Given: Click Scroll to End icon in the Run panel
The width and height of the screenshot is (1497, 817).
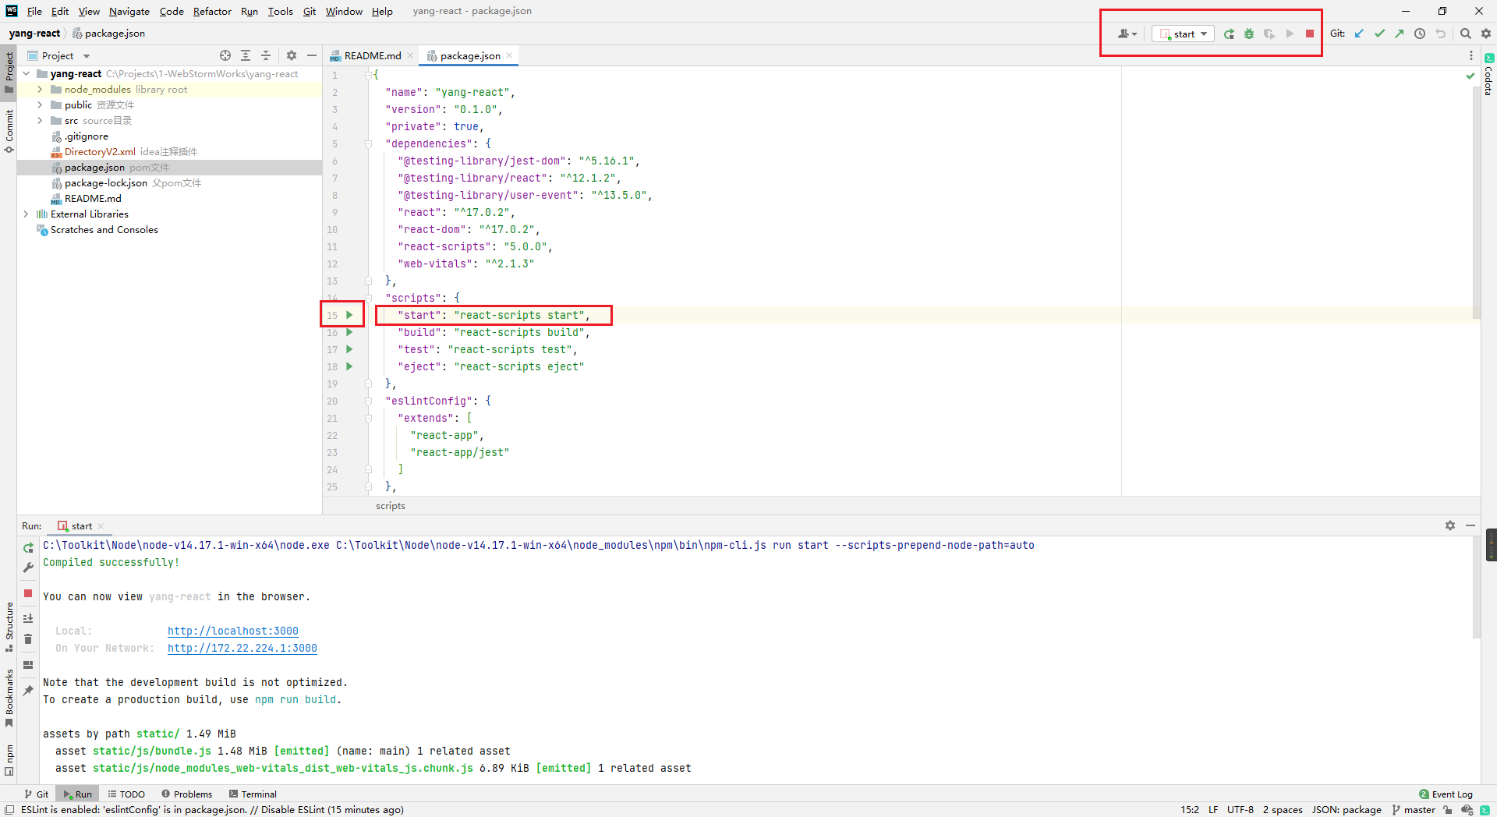Looking at the screenshot, I should click(28, 618).
